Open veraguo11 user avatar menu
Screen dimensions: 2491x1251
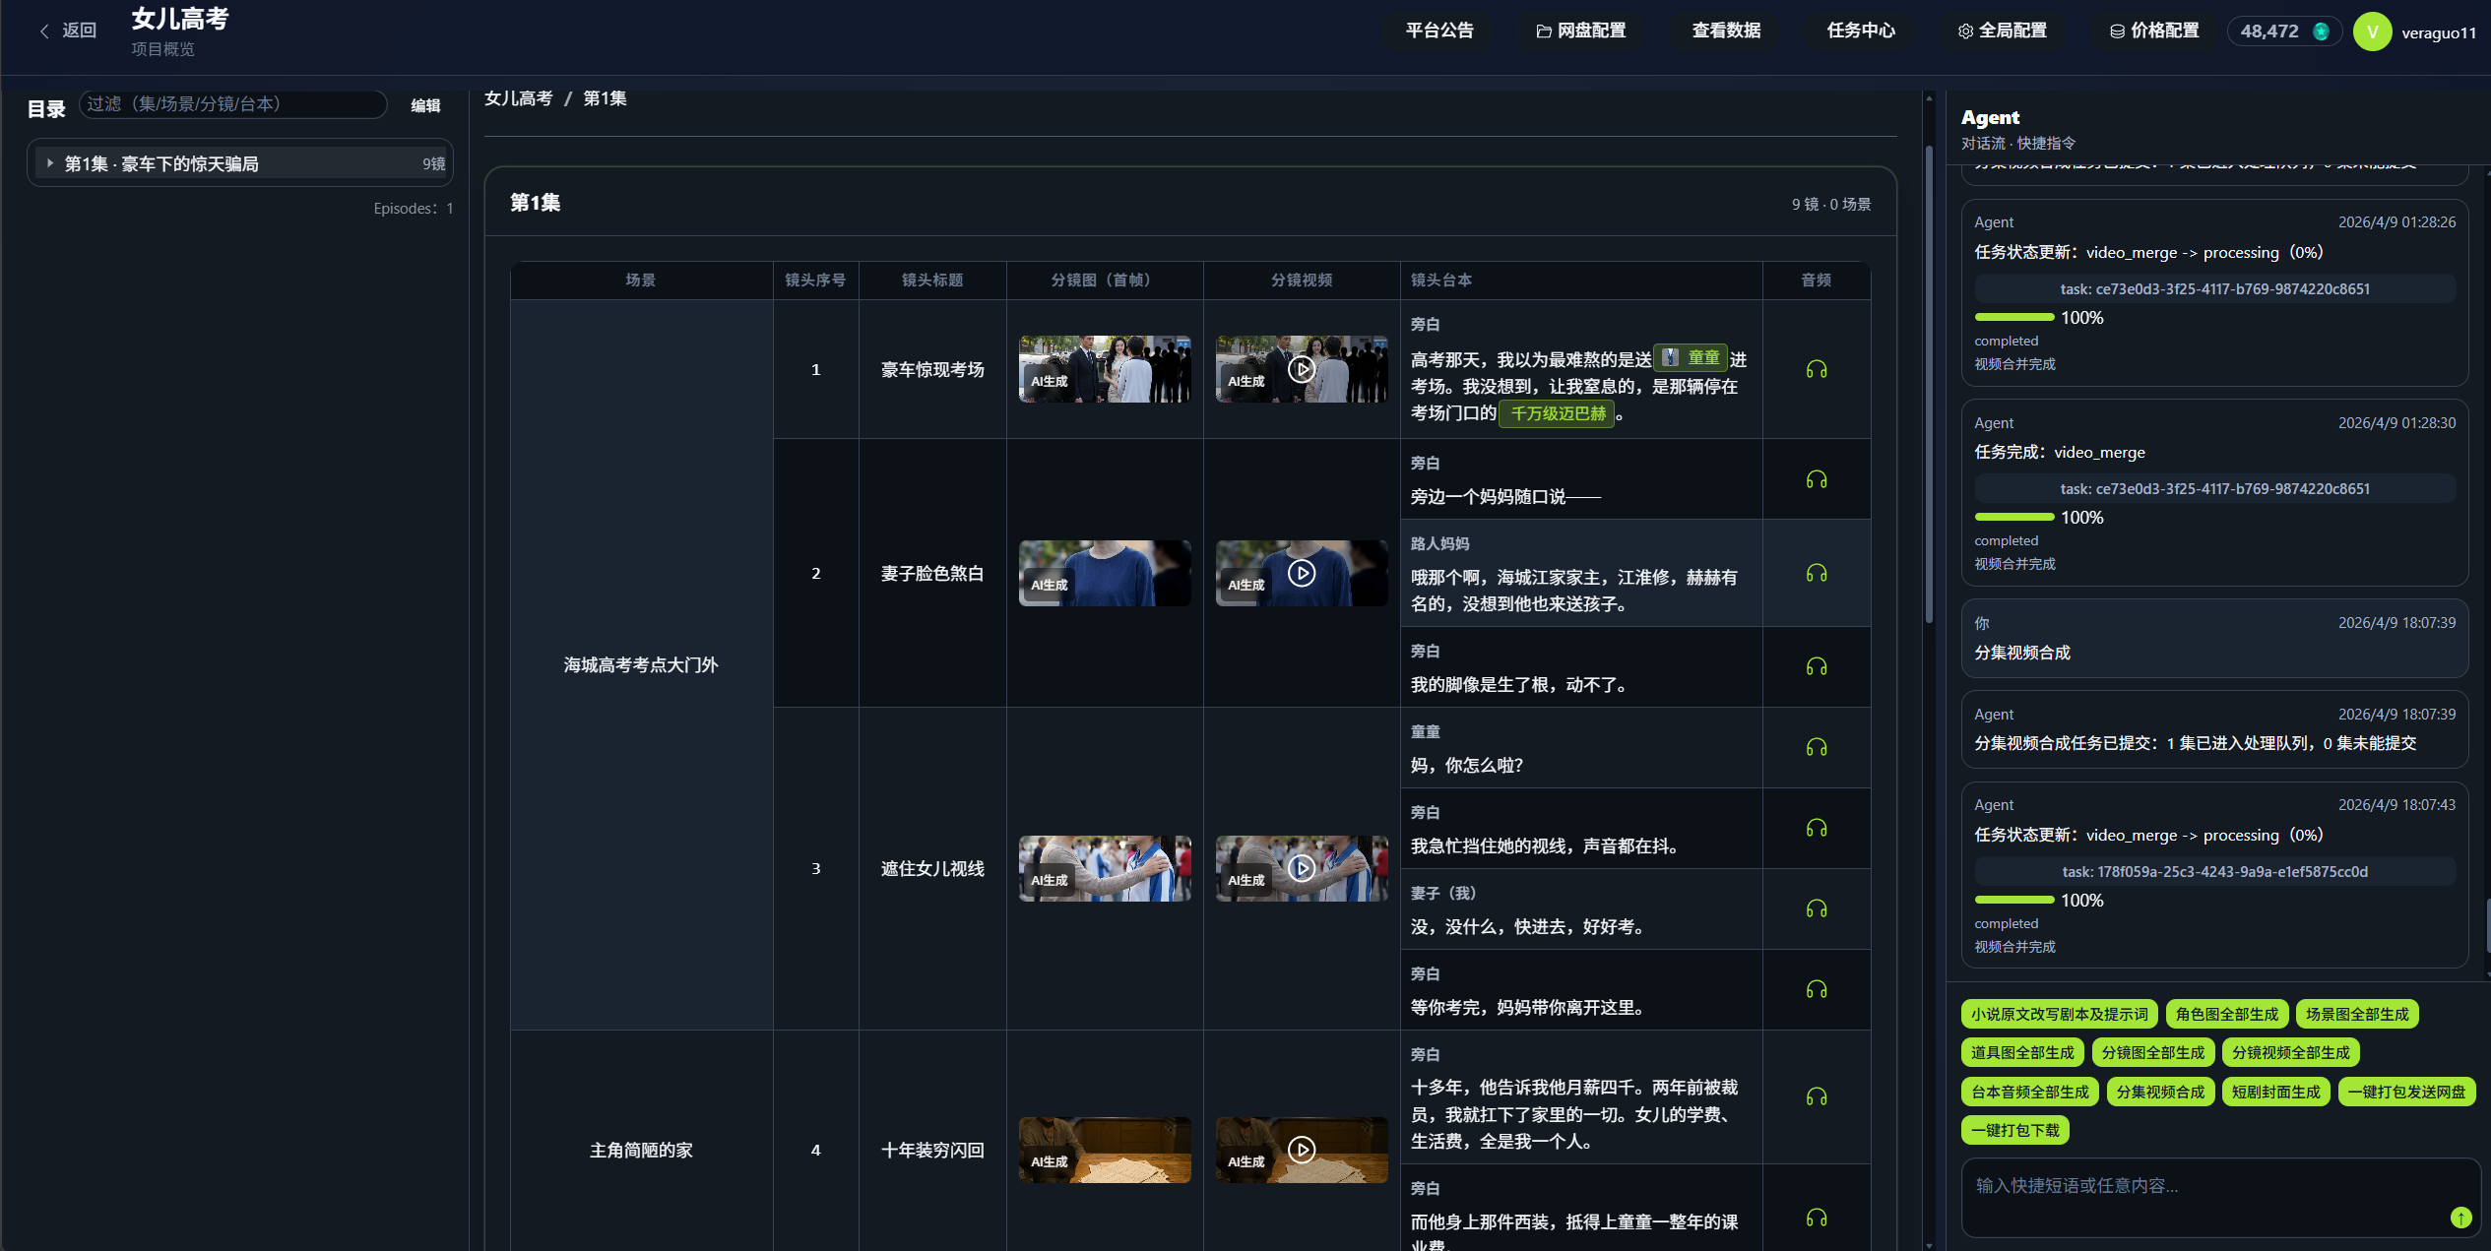pos(2372,31)
